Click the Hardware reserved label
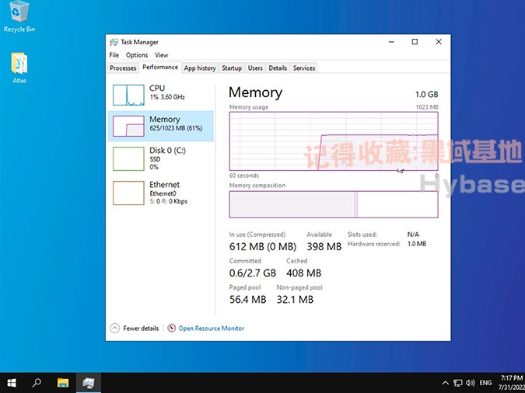The image size is (525, 393). (373, 244)
